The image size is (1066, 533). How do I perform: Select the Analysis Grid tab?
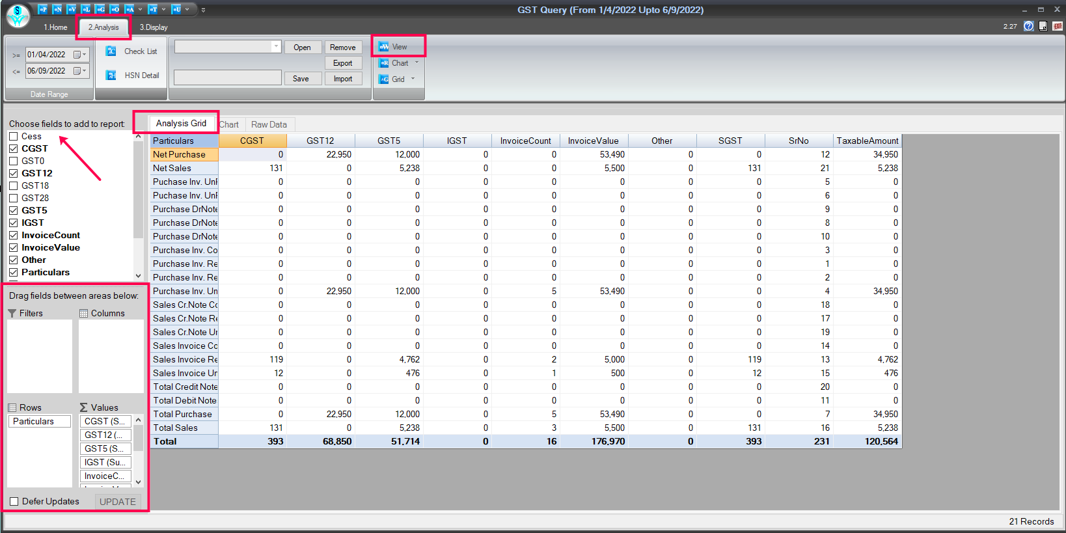tap(181, 123)
